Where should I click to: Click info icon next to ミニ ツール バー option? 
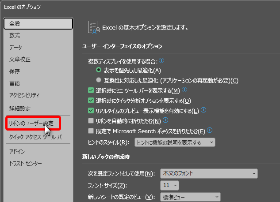[x=184, y=90]
